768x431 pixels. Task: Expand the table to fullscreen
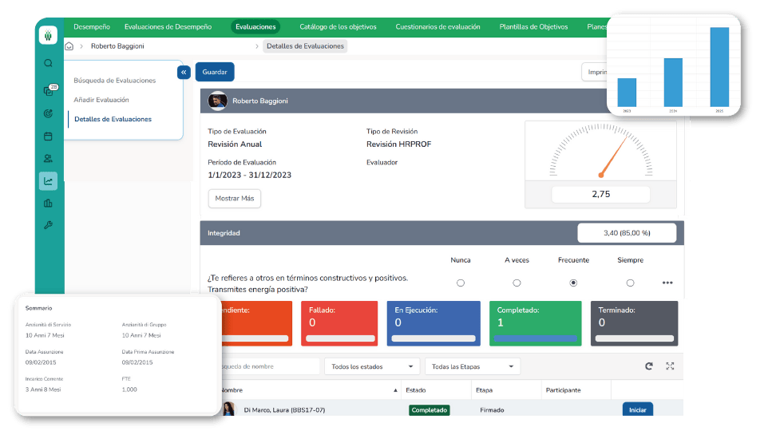(x=670, y=366)
